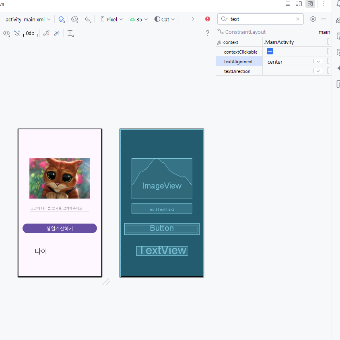The height and width of the screenshot is (340, 340).
Task: Click the textAlignment resource picker bar
Action: (x=328, y=61)
